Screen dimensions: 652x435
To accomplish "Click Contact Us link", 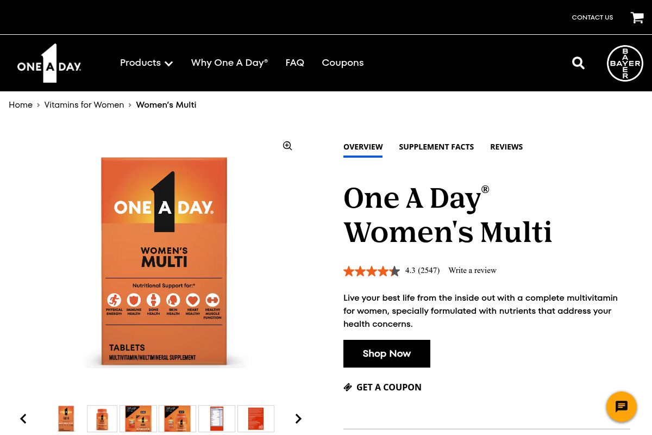I will pos(592,17).
